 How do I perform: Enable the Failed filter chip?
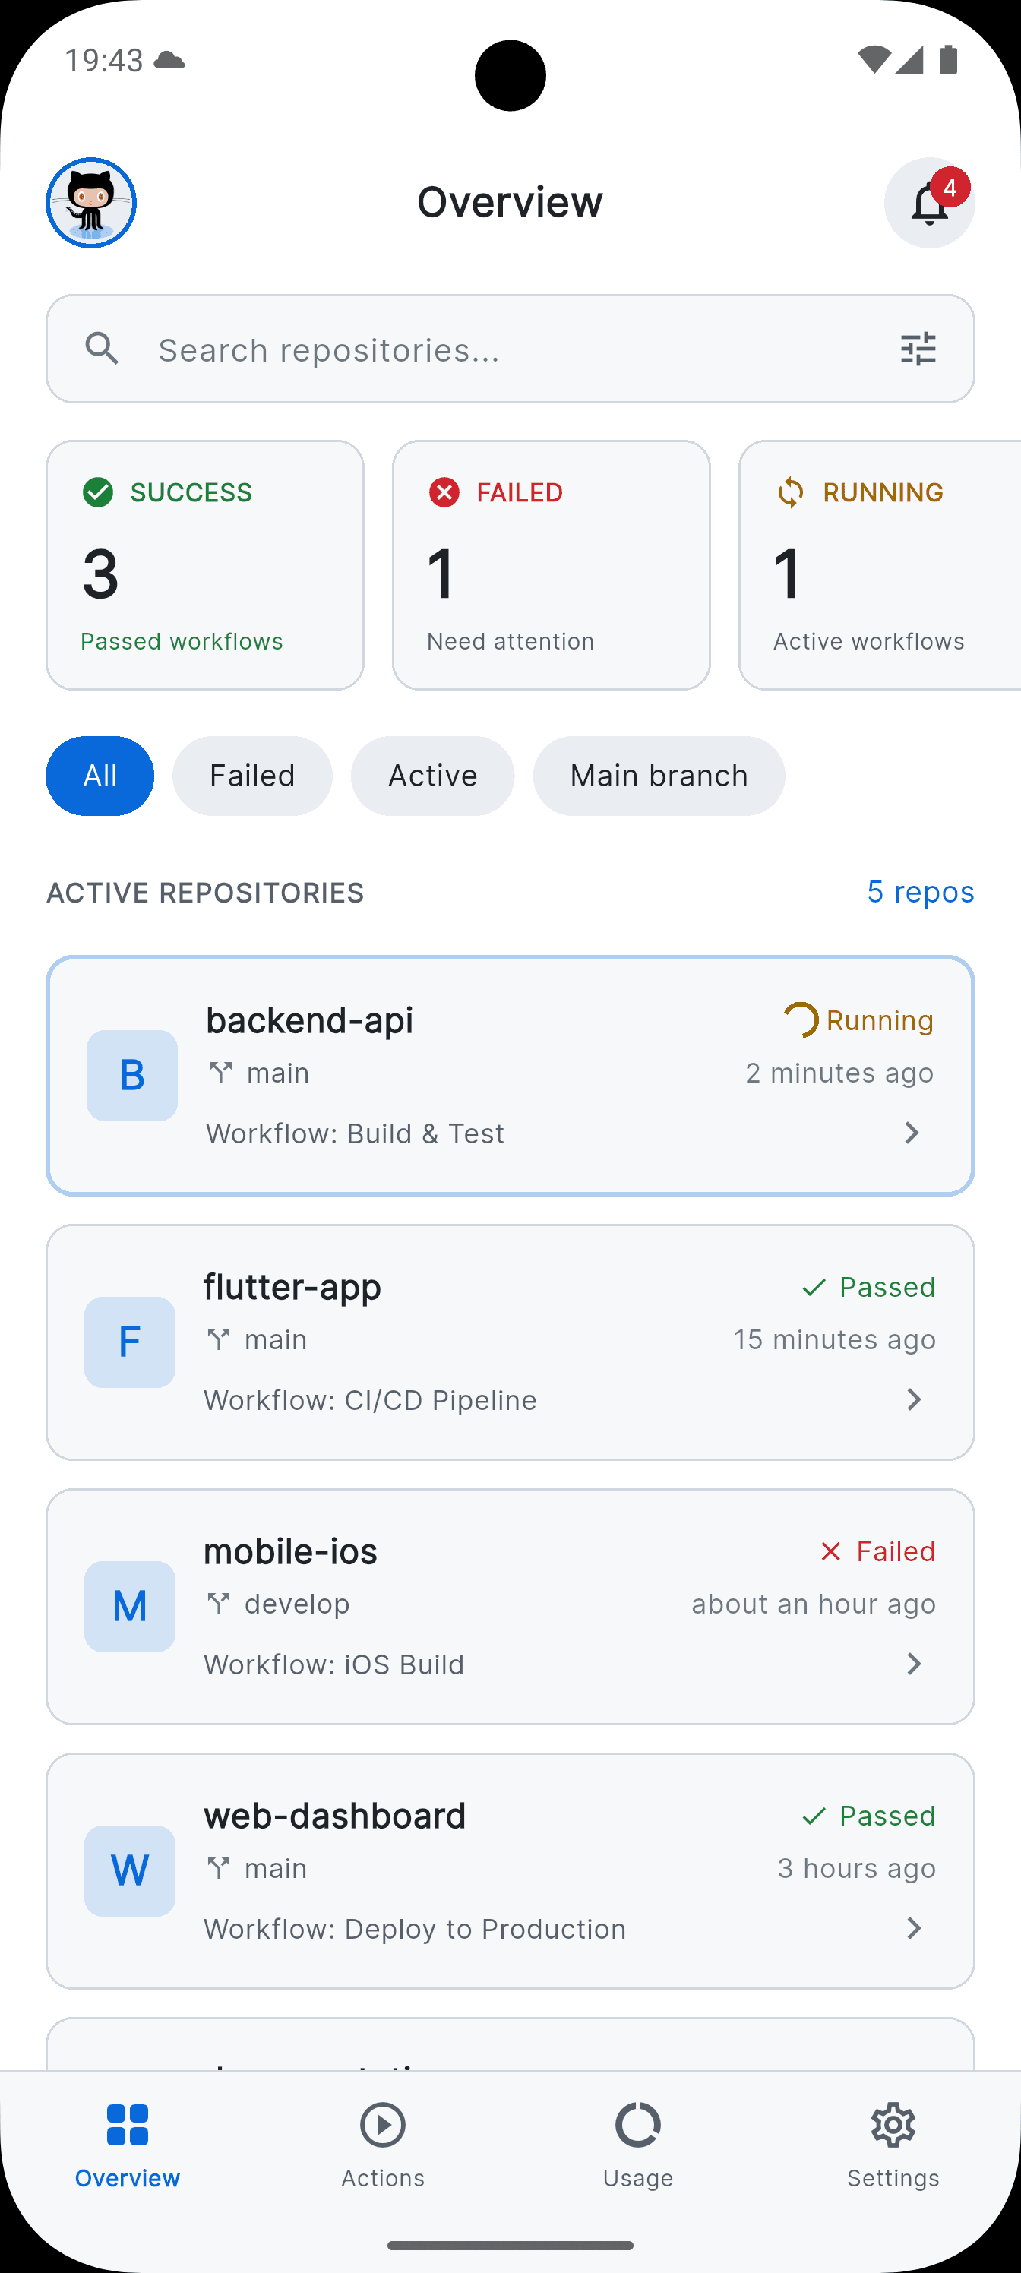click(x=251, y=776)
